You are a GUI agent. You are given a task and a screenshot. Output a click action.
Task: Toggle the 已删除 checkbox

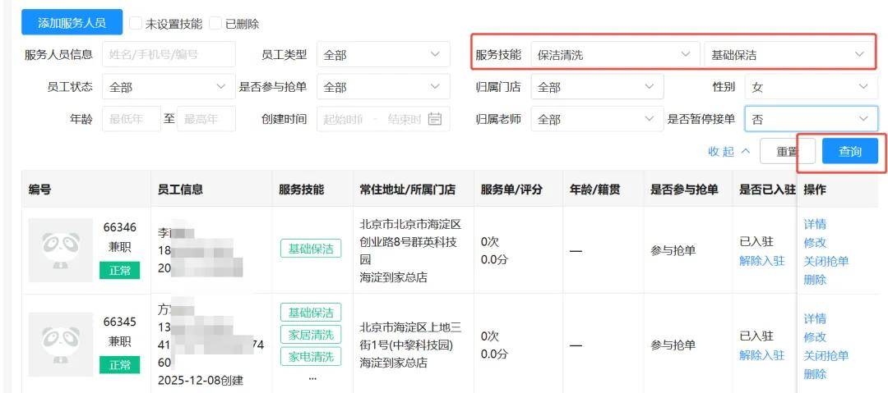click(x=216, y=24)
